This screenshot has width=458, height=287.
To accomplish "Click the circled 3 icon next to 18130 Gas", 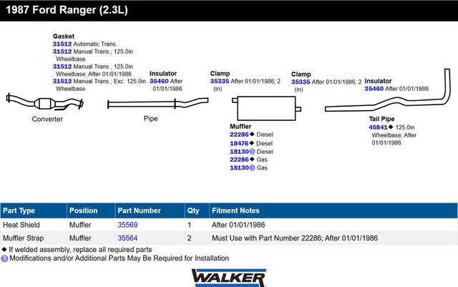I will click(x=252, y=167).
